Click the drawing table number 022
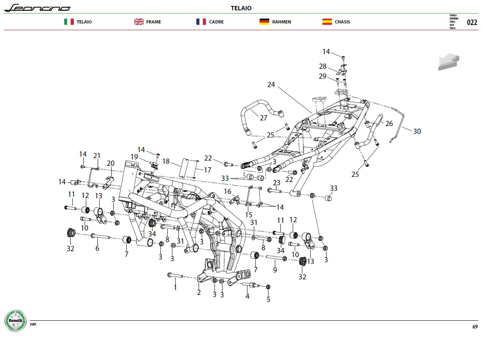 click(472, 22)
